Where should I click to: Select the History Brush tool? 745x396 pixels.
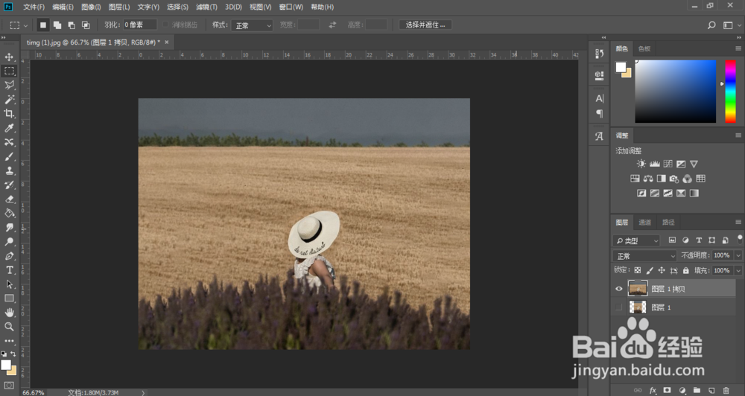(x=9, y=185)
